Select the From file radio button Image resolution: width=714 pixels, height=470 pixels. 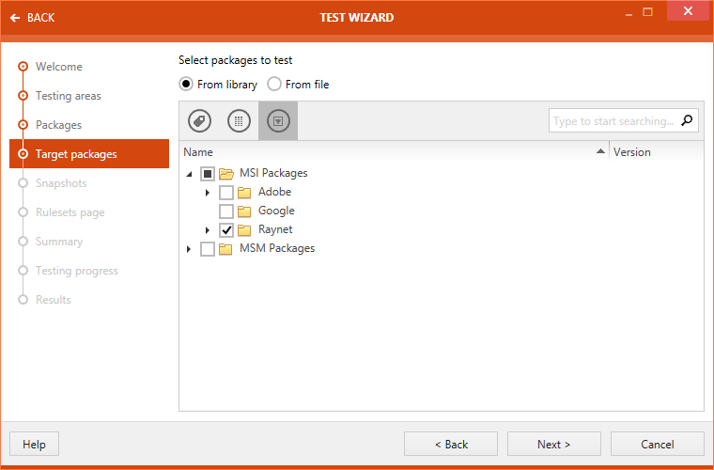(x=274, y=85)
